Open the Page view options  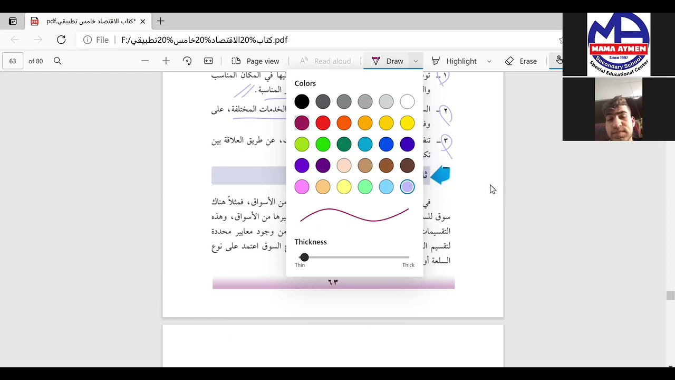255,61
